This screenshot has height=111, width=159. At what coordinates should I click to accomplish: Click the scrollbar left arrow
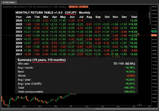2,109
